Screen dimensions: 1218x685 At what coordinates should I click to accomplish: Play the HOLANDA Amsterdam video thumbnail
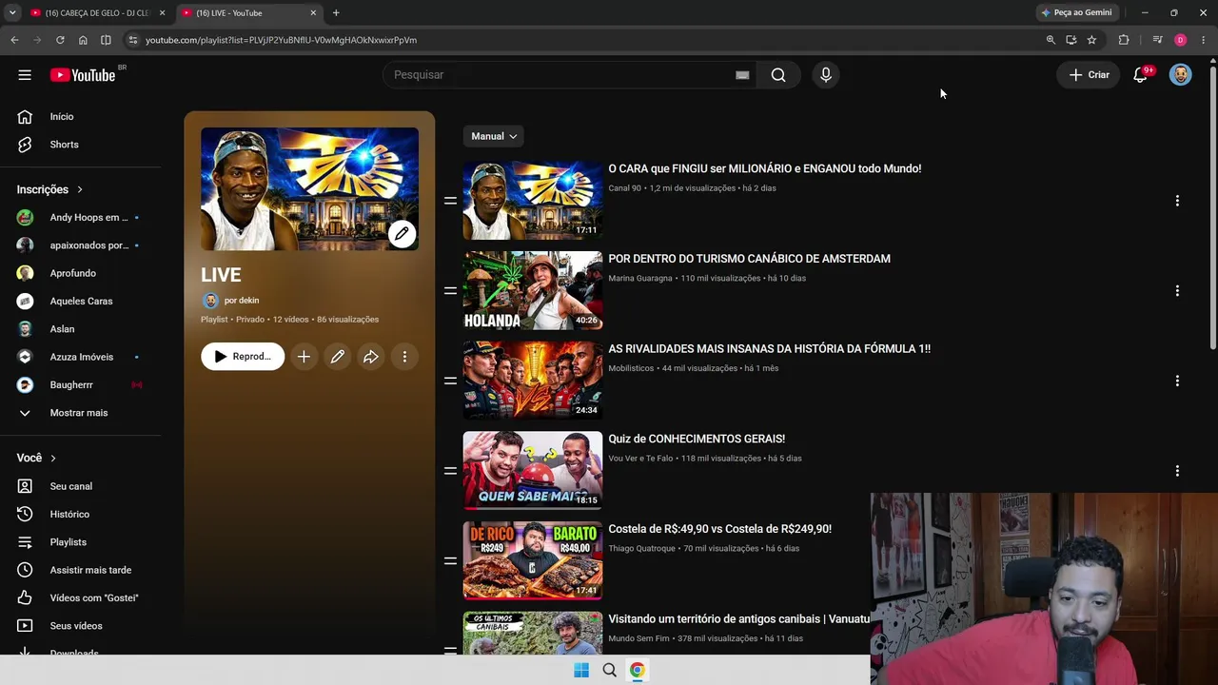tap(533, 290)
